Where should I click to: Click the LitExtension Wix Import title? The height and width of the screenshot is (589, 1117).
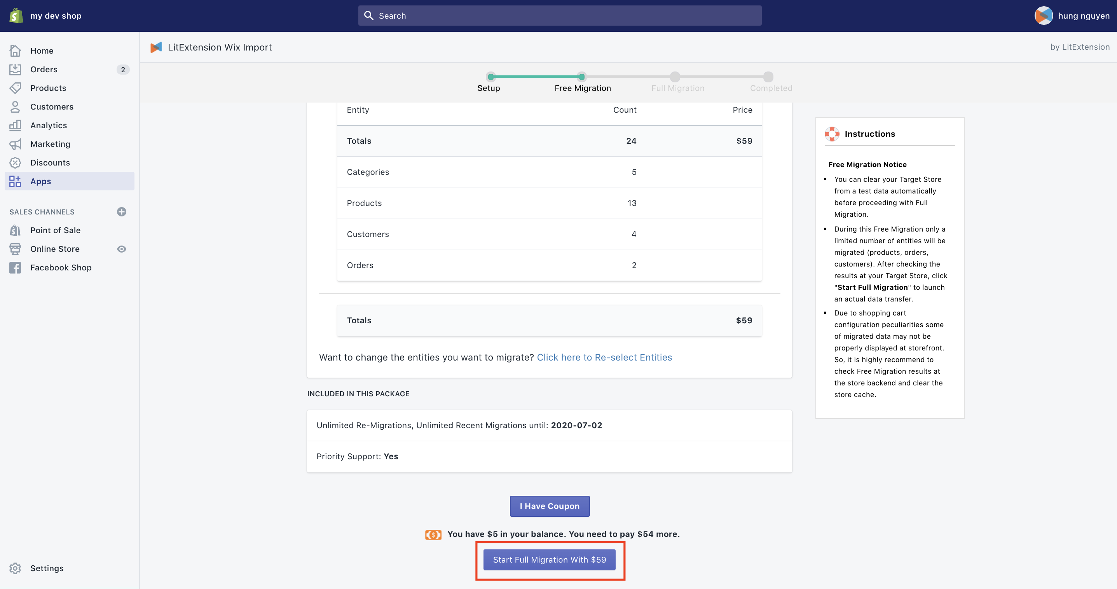220,47
